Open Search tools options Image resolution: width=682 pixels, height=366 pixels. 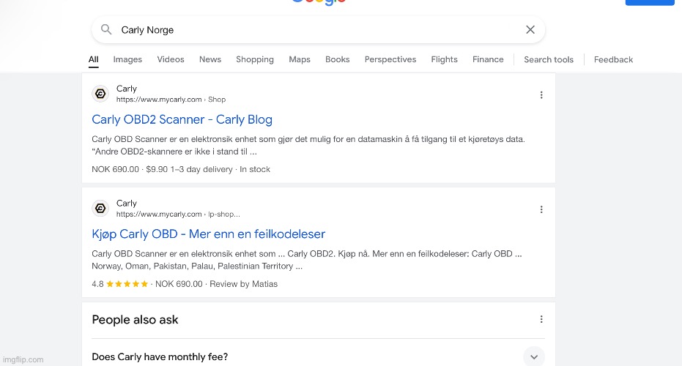pyautogui.click(x=549, y=59)
